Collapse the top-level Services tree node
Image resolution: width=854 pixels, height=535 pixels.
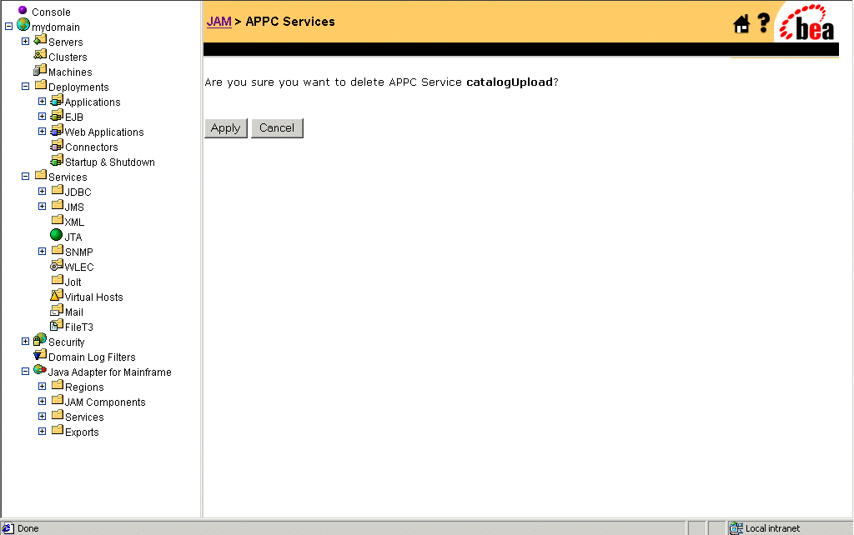coord(25,176)
